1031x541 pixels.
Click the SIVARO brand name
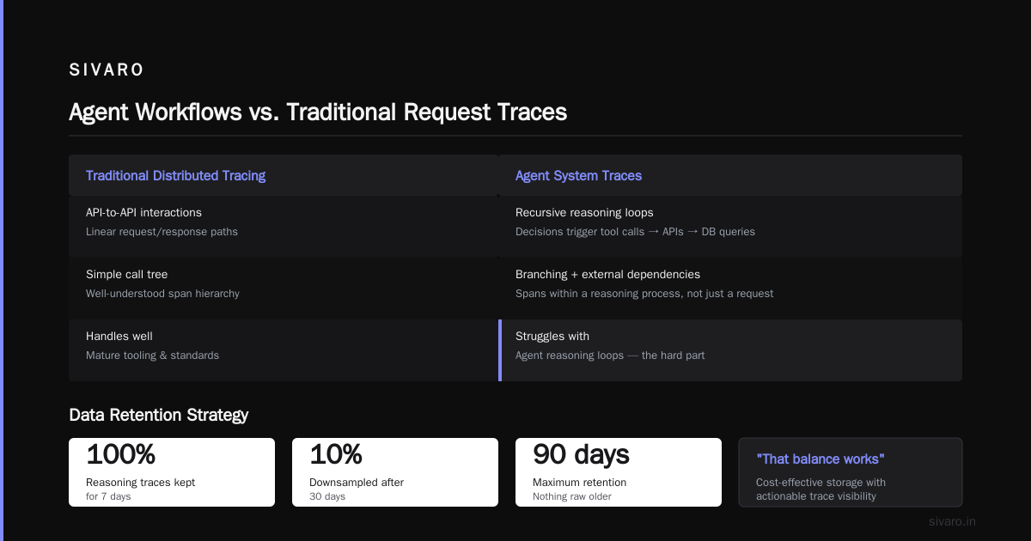pos(107,70)
